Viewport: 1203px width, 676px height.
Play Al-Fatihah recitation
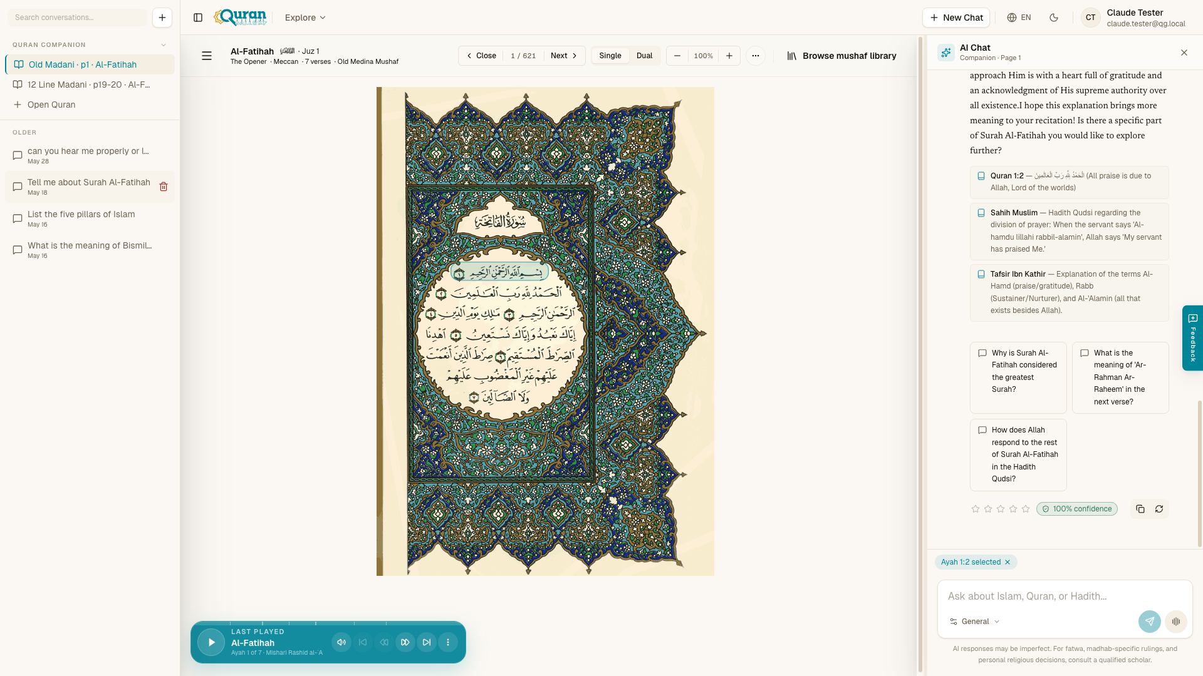tap(211, 642)
